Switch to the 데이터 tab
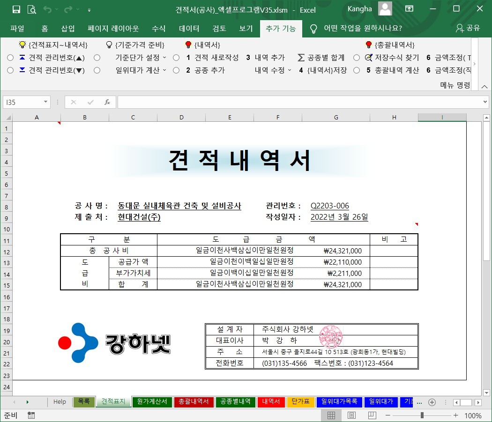 [x=189, y=29]
